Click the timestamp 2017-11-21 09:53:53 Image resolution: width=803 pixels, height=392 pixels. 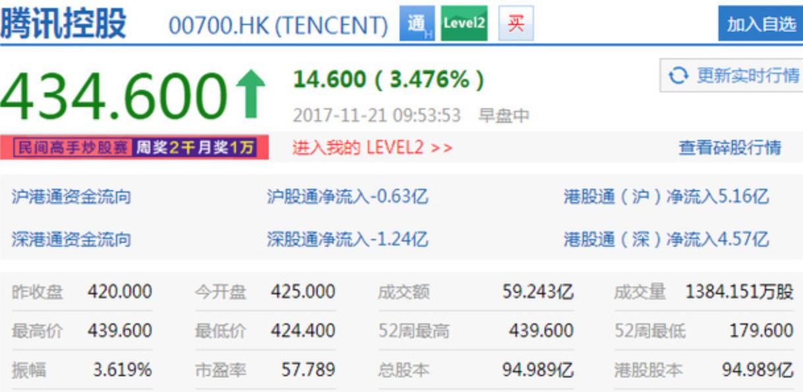[x=376, y=115]
